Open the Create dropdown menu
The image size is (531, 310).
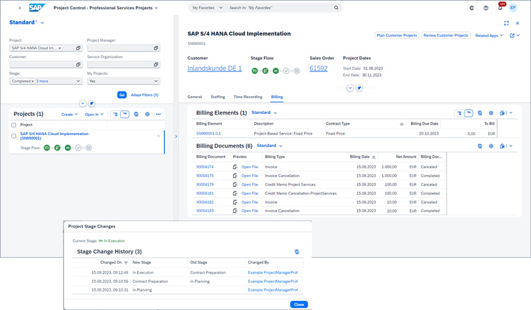pyautogui.click(x=70, y=115)
